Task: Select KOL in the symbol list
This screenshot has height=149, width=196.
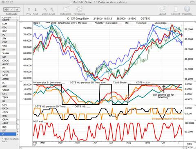Action: point(9,27)
